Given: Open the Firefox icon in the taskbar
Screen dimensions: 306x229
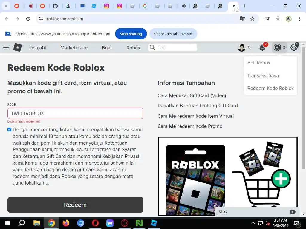Looking at the screenshot, I should (x=66, y=223).
